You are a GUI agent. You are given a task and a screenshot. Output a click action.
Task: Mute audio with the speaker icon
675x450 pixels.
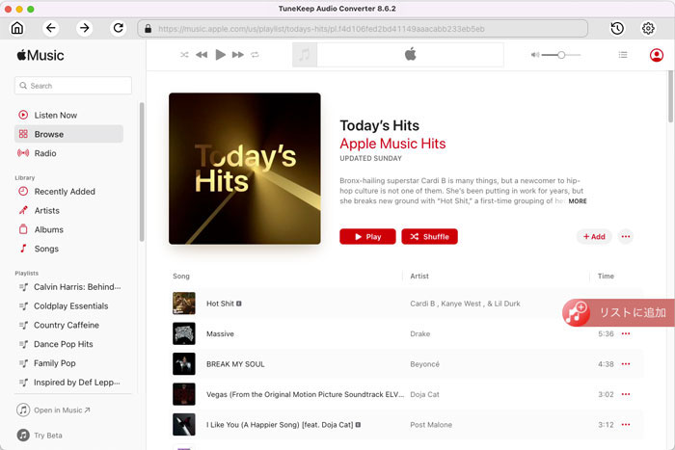click(x=534, y=55)
